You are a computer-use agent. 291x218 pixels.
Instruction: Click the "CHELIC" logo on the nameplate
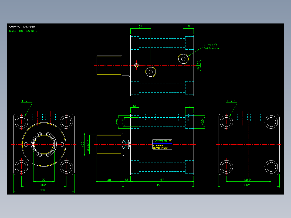click(161, 141)
